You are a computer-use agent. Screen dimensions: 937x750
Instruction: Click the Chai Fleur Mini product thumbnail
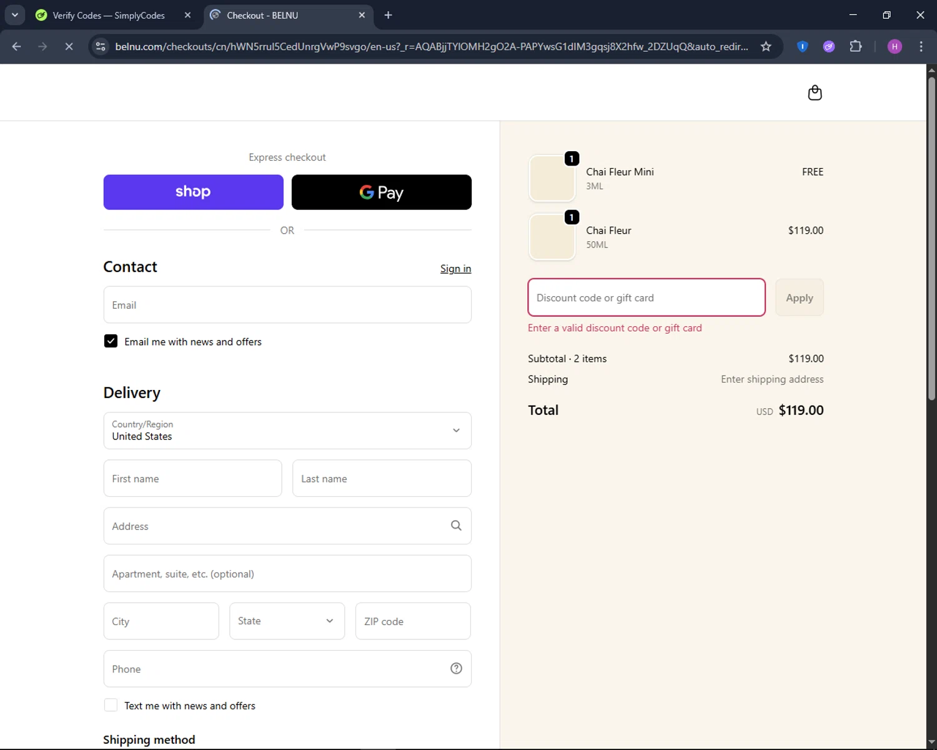(x=552, y=179)
